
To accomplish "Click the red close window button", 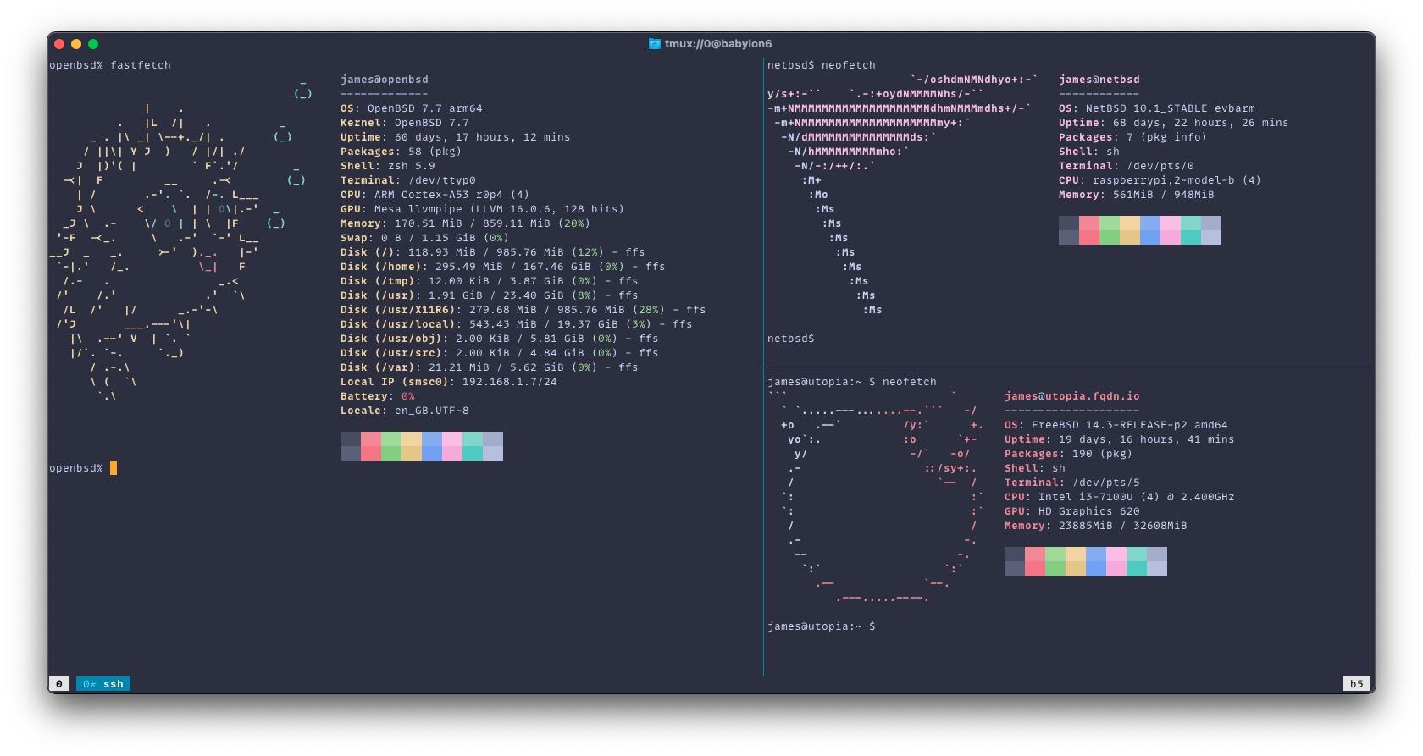I will pyautogui.click(x=59, y=44).
